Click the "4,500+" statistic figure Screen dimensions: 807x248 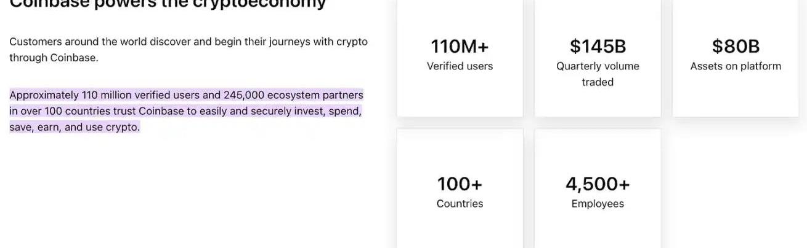[x=598, y=184]
